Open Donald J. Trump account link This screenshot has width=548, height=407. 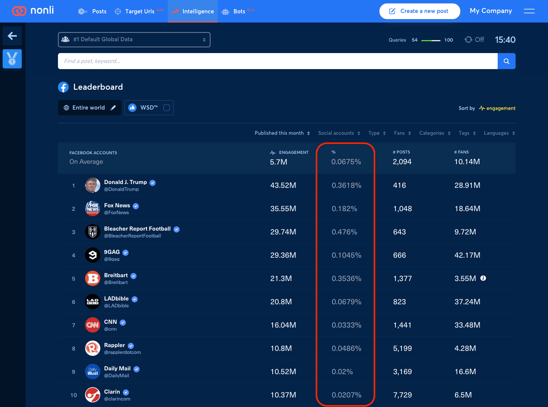click(125, 182)
